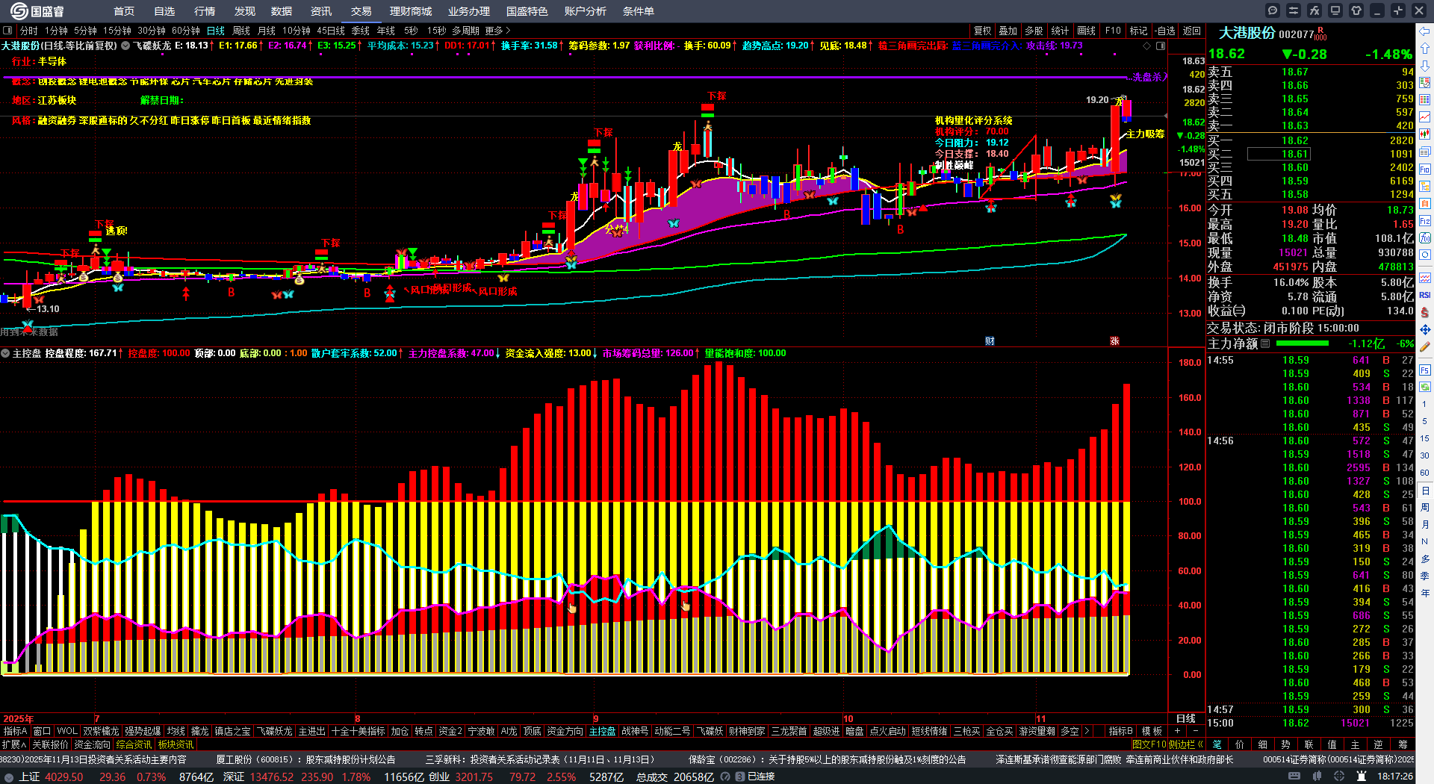
Task: Expand the 飞碟妖龙 indicator dropdown arrow
Action: [x=125, y=46]
